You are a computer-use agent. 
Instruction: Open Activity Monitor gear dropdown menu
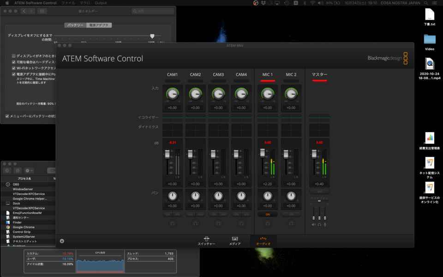(x=29, y=170)
